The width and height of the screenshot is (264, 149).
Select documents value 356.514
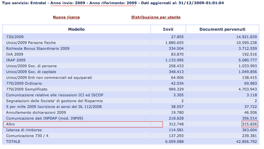click(249, 118)
